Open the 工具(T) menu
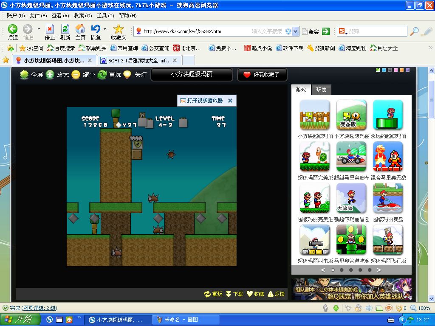Image resolution: width=435 pixels, height=326 pixels. tap(105, 16)
